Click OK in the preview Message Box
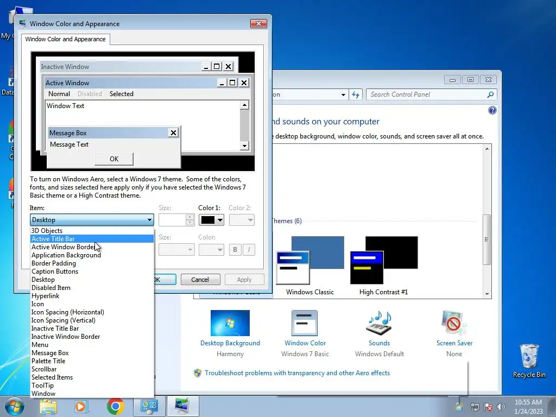556x417 pixels. coord(114,159)
